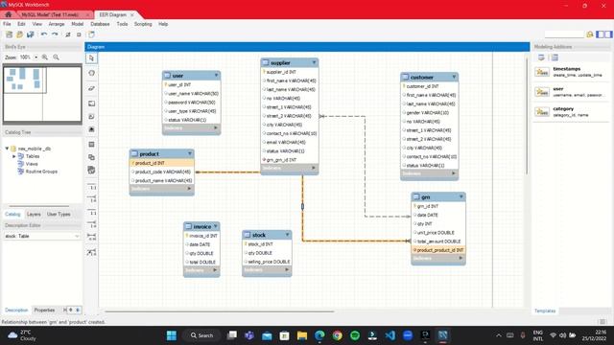
Task: Open the File menu
Action: (x=7, y=24)
